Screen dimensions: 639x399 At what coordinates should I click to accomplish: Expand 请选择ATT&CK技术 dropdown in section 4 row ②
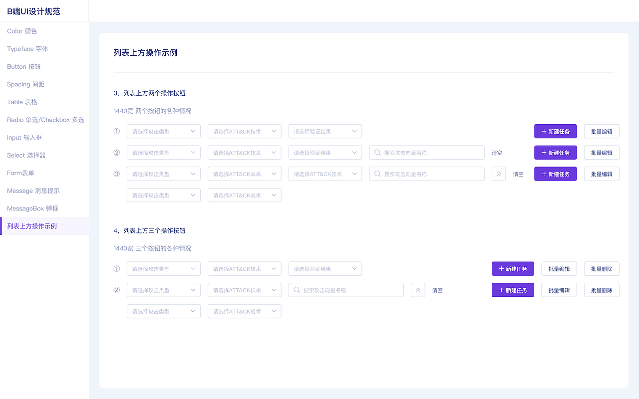click(x=244, y=290)
